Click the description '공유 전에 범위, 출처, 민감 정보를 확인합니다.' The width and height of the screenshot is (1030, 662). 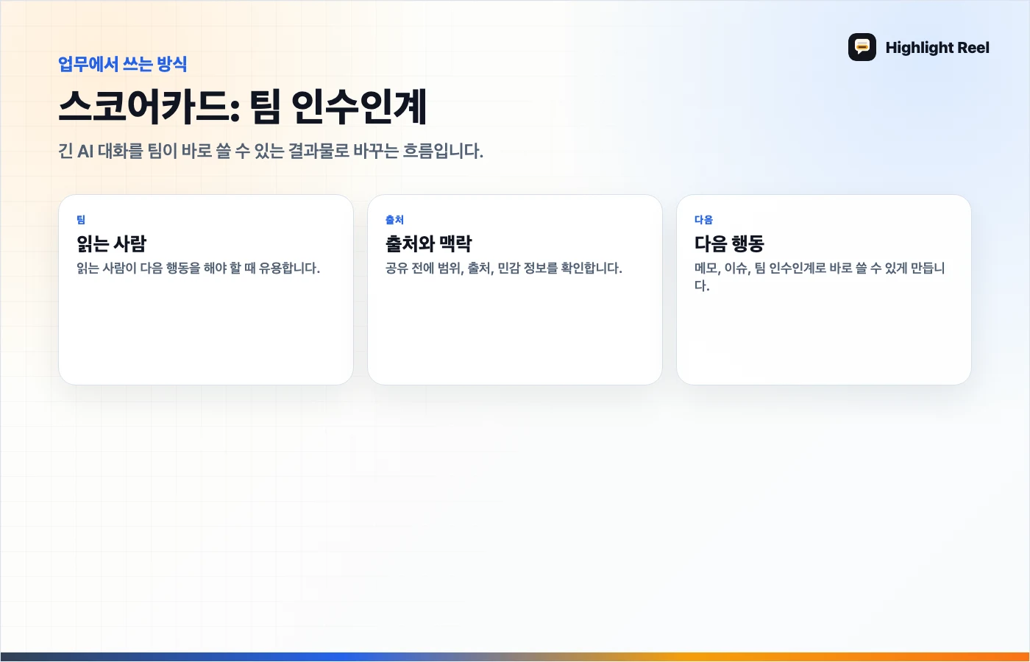[504, 268]
